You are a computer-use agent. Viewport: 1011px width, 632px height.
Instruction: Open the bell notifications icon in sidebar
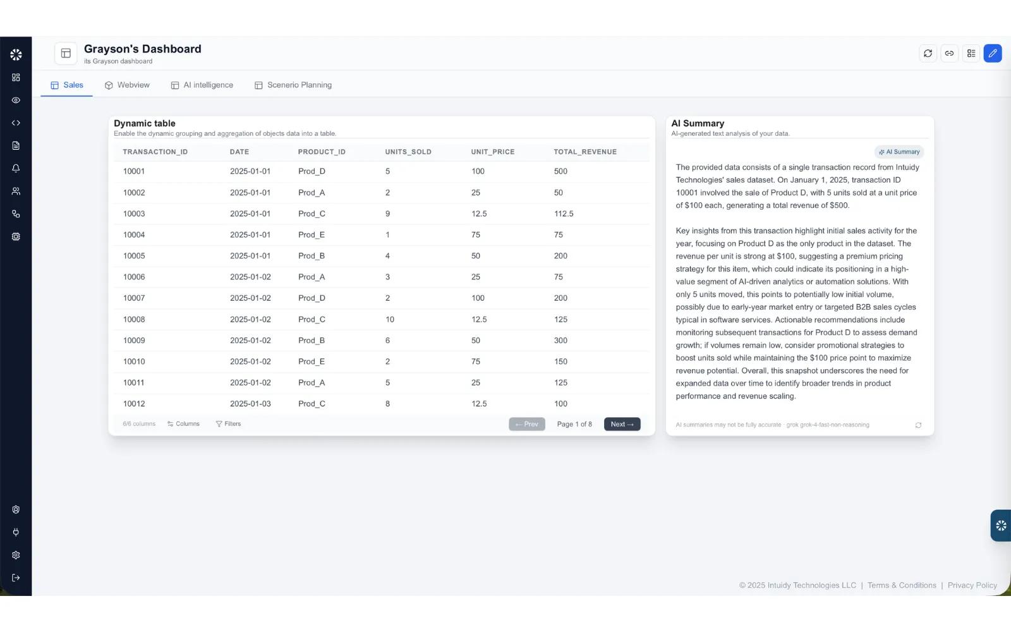click(16, 169)
